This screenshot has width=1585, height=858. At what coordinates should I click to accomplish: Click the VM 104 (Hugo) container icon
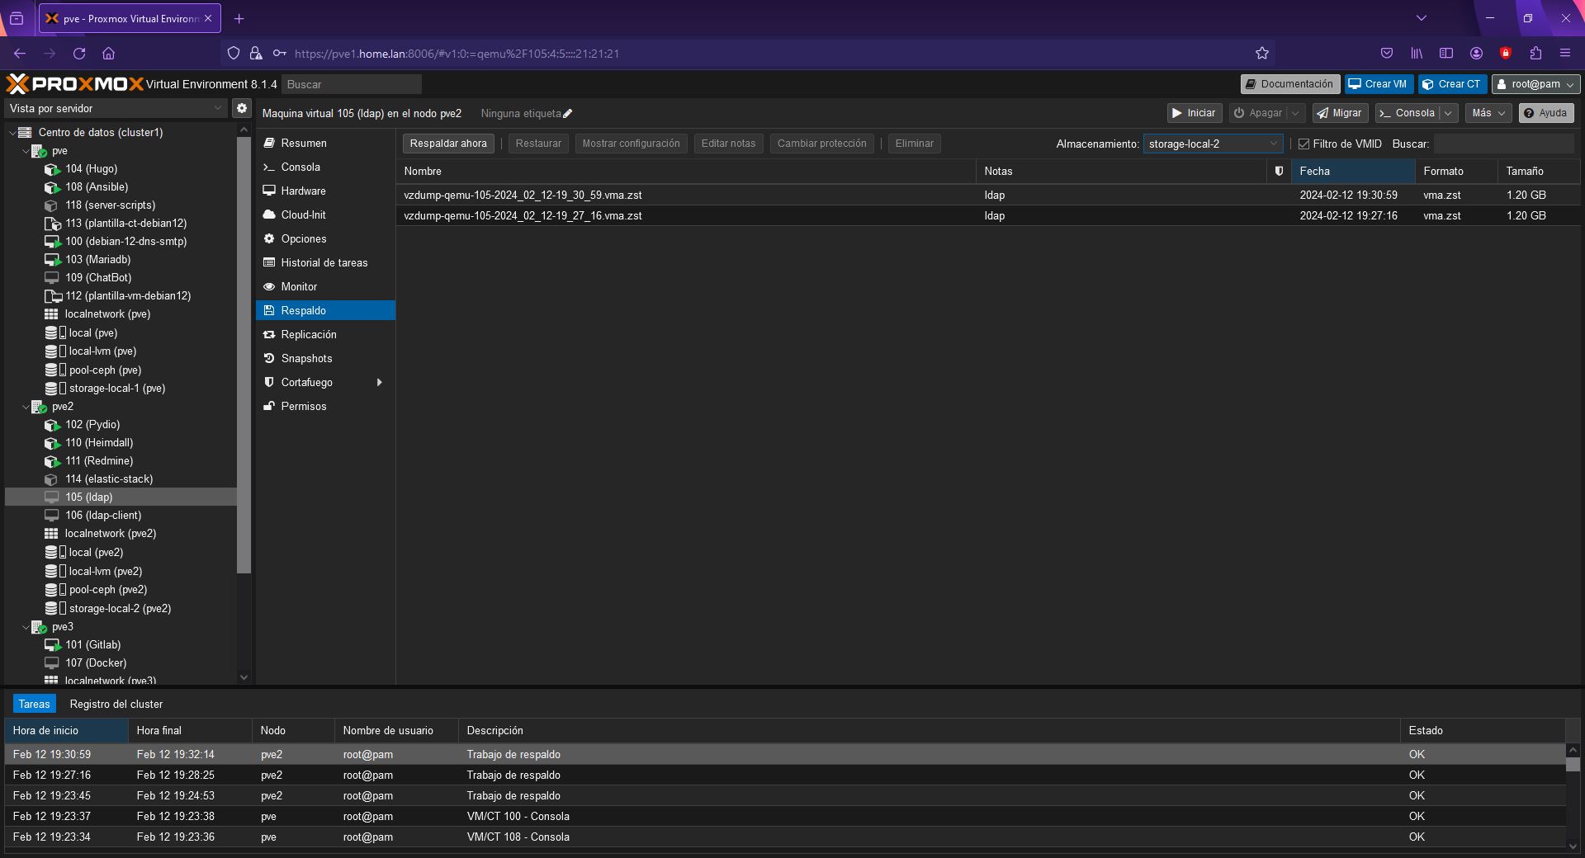[52, 169]
